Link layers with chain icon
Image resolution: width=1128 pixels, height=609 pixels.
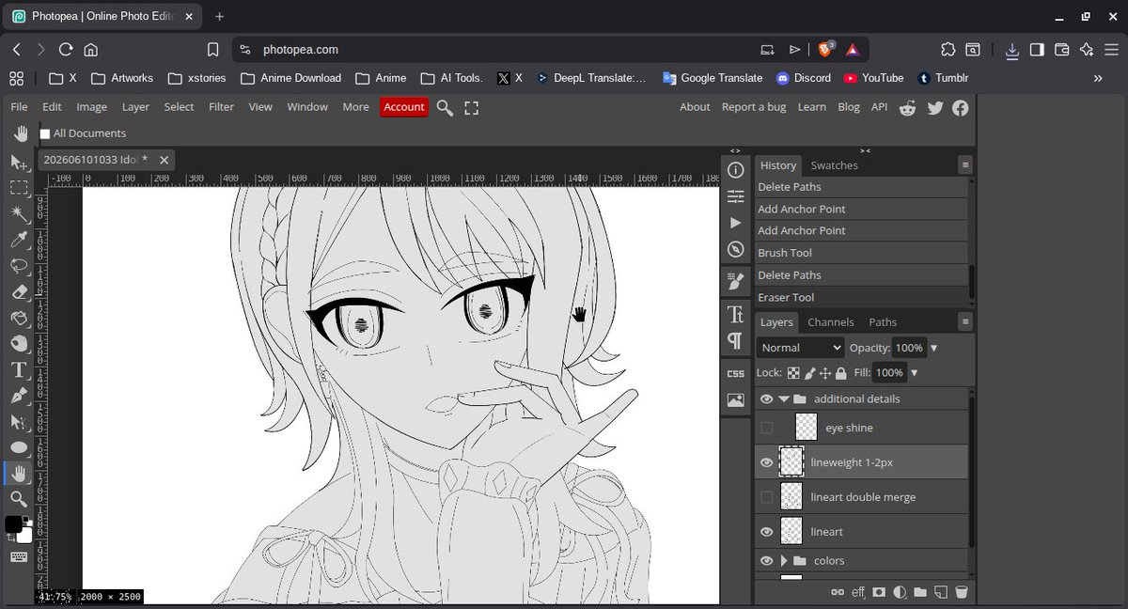(837, 592)
